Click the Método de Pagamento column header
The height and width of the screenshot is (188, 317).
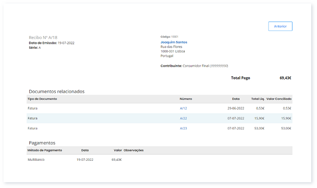tap(45, 150)
